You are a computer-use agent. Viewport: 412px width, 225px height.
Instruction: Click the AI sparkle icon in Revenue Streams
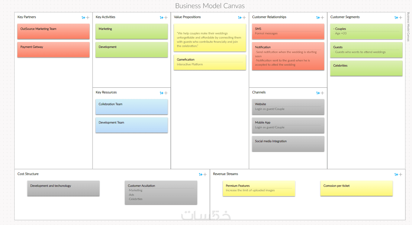point(396,174)
